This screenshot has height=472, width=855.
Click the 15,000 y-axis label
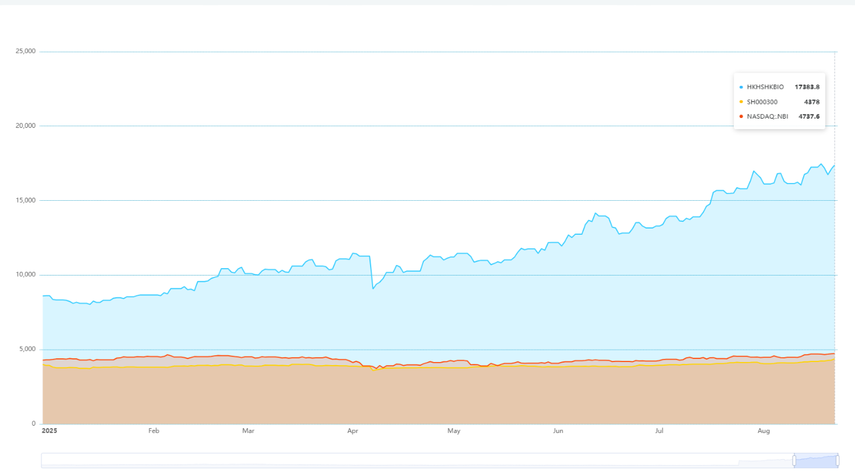pos(25,200)
